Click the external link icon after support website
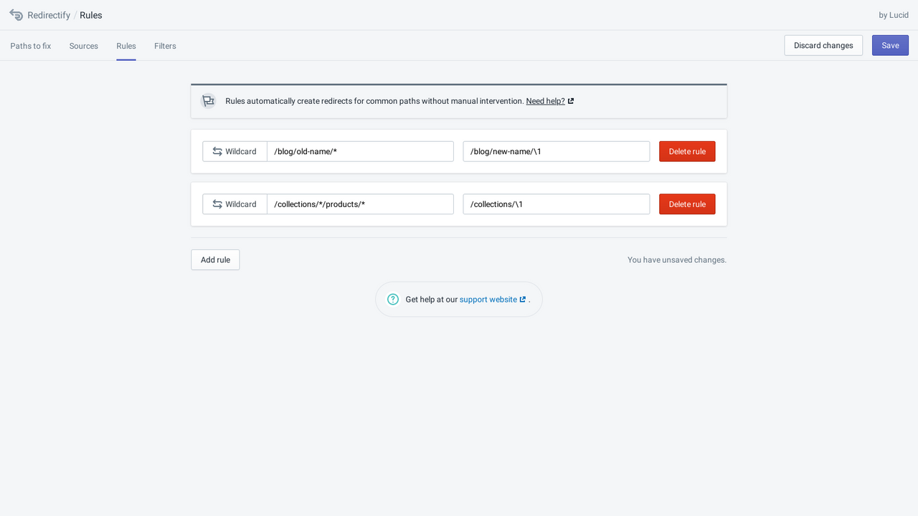The image size is (918, 516). click(x=523, y=299)
